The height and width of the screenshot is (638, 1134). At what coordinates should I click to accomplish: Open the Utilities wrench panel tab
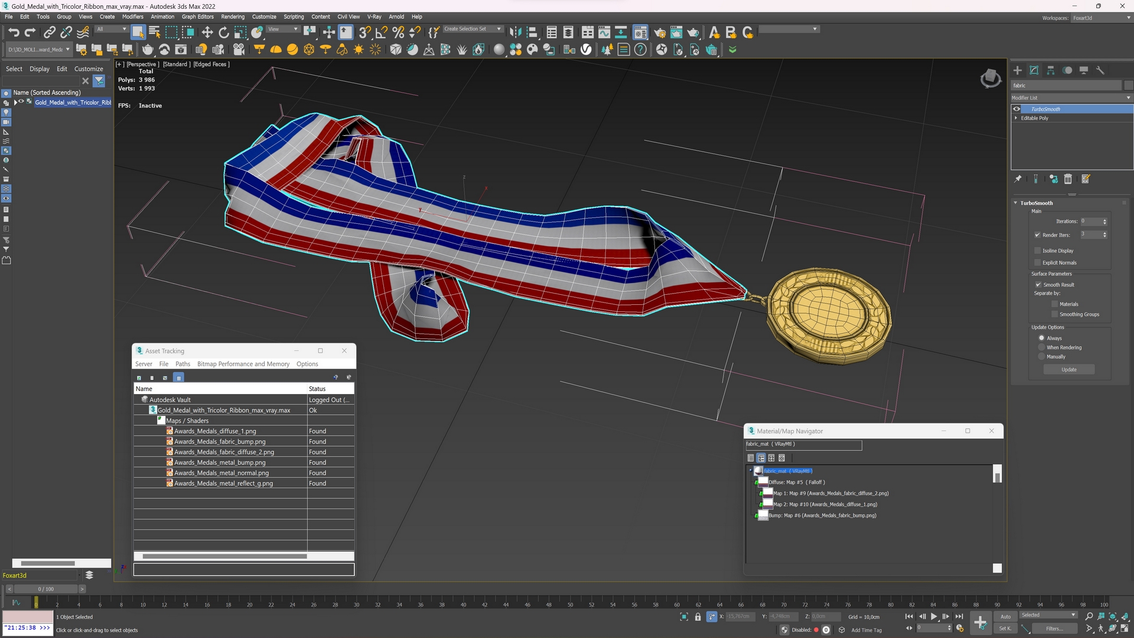pyautogui.click(x=1100, y=70)
